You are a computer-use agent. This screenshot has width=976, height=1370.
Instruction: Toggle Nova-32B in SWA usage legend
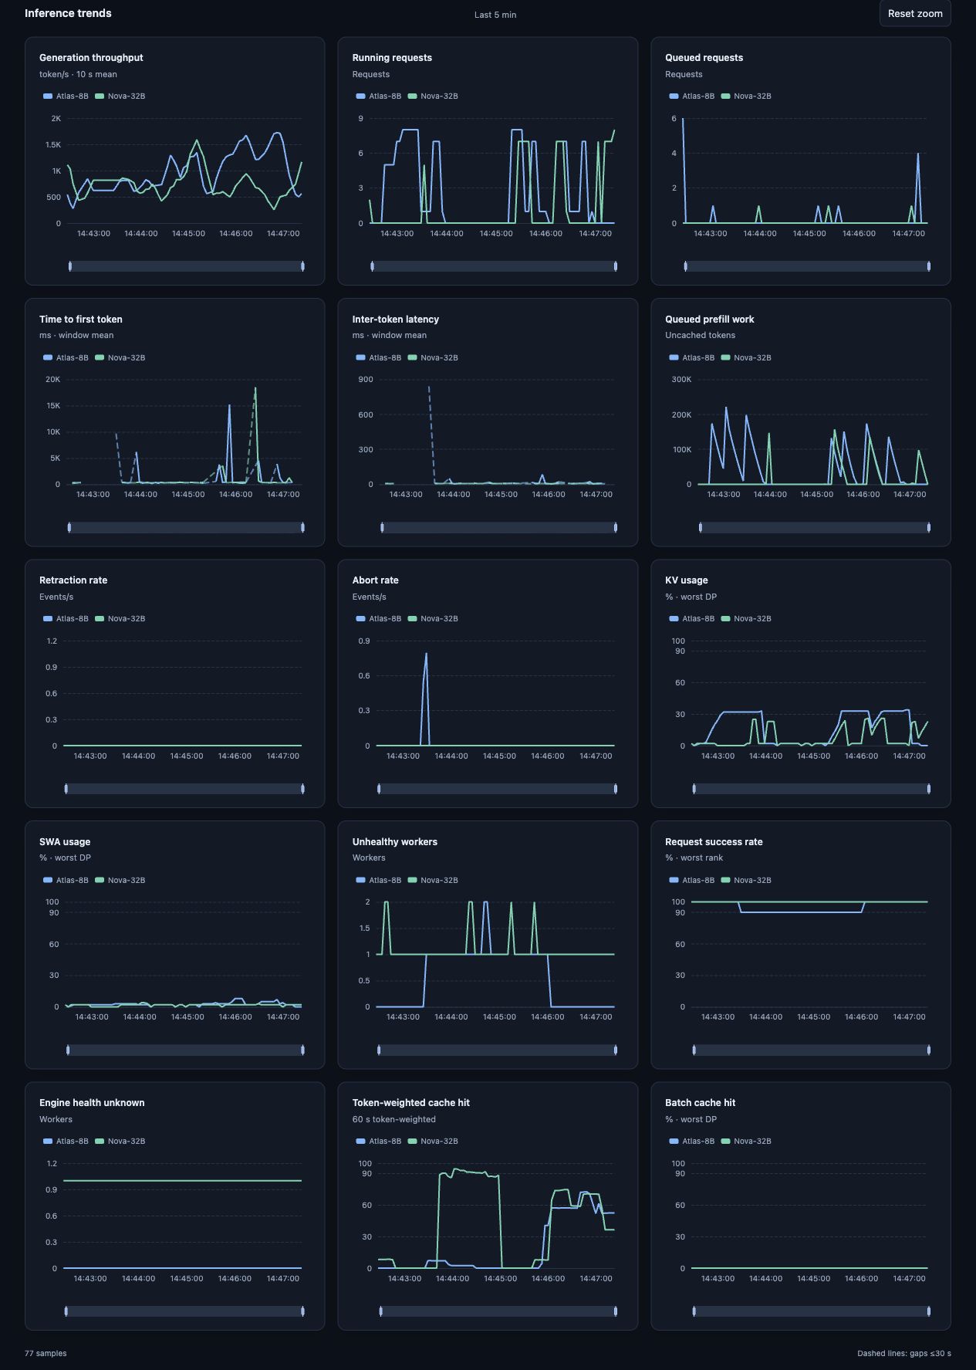click(x=120, y=881)
